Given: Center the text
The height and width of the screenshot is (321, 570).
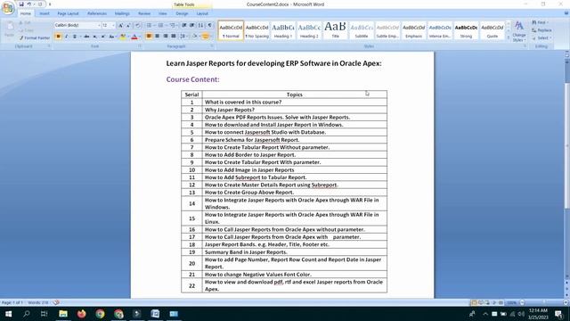Looking at the screenshot, I should 157,37.
